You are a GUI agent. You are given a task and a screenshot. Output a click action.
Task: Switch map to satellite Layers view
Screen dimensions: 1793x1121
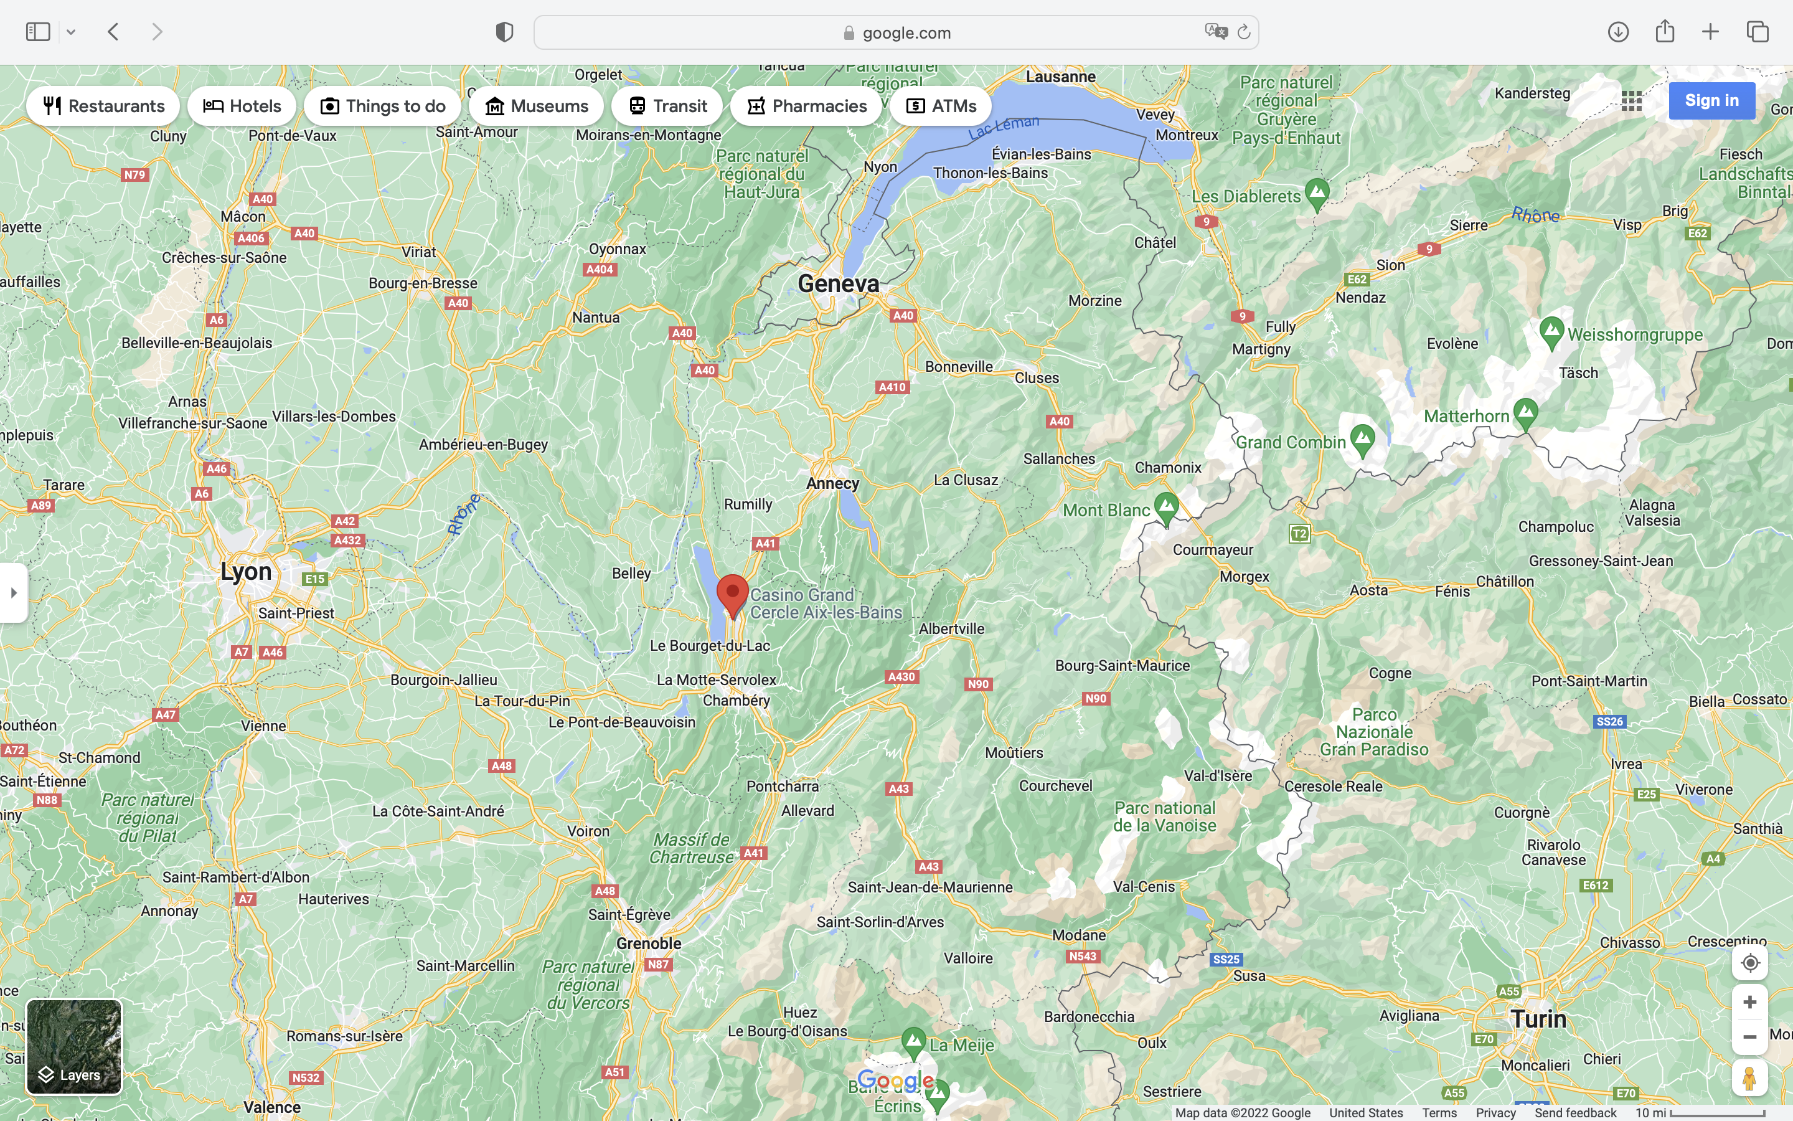74,1046
